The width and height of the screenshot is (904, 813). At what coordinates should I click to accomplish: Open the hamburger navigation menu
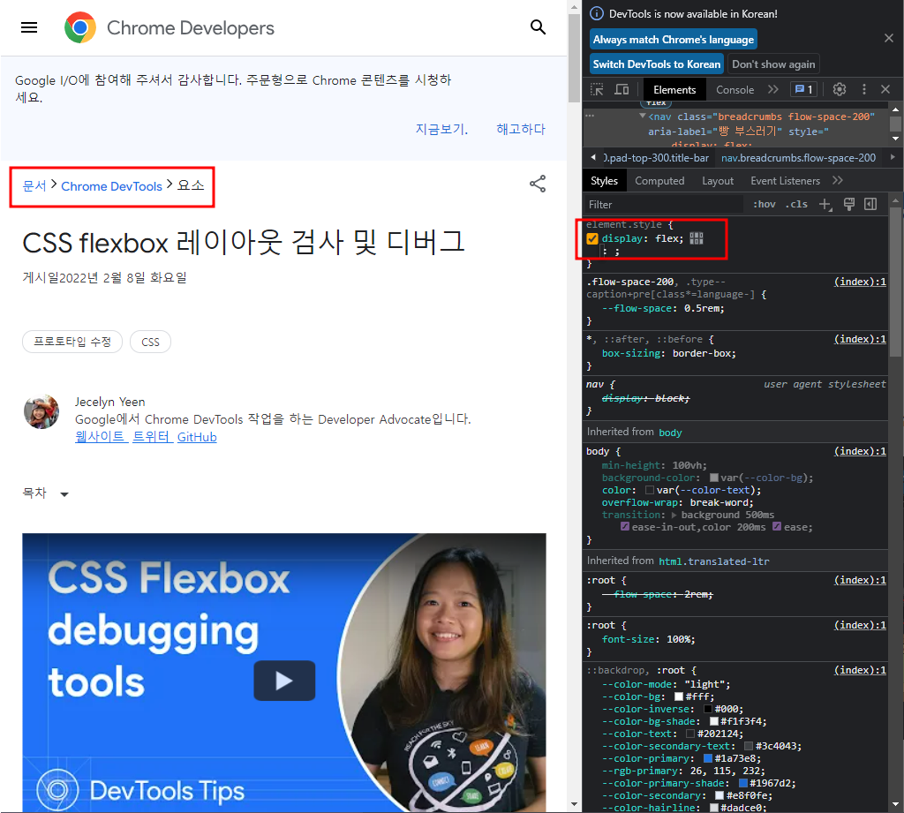tap(29, 27)
